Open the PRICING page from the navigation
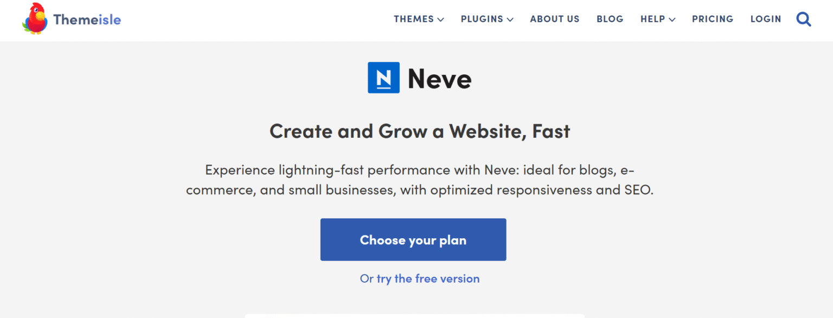Screen dimensions: 833x318 tap(712, 19)
